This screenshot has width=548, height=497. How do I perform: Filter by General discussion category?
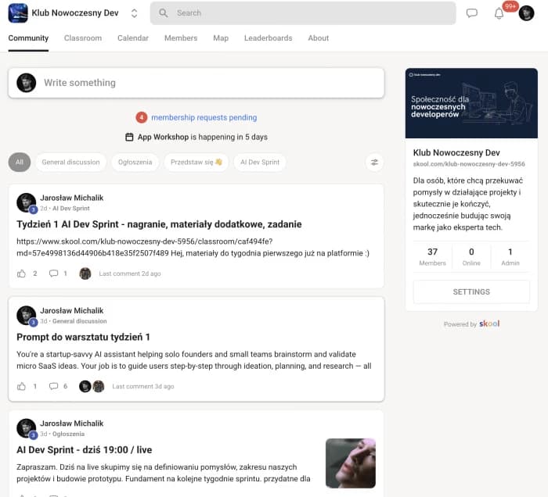click(70, 163)
